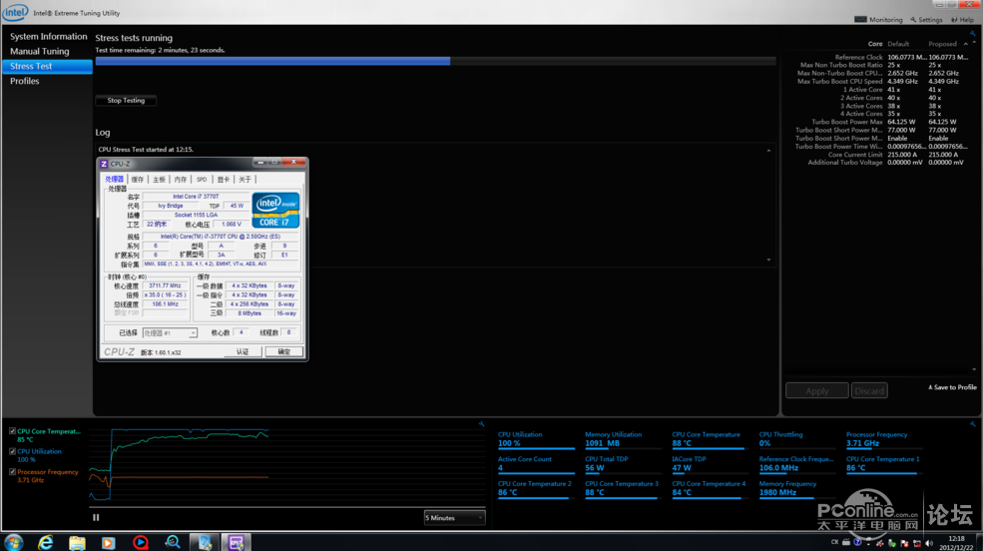Viewport: 983px width, 551px height.
Task: Launch Internet Explorer from the taskbar
Action: click(x=45, y=542)
